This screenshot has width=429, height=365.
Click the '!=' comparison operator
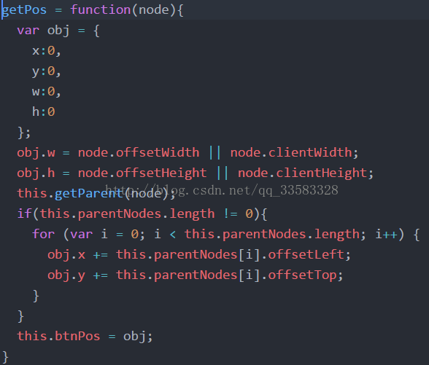pyautogui.click(x=231, y=213)
